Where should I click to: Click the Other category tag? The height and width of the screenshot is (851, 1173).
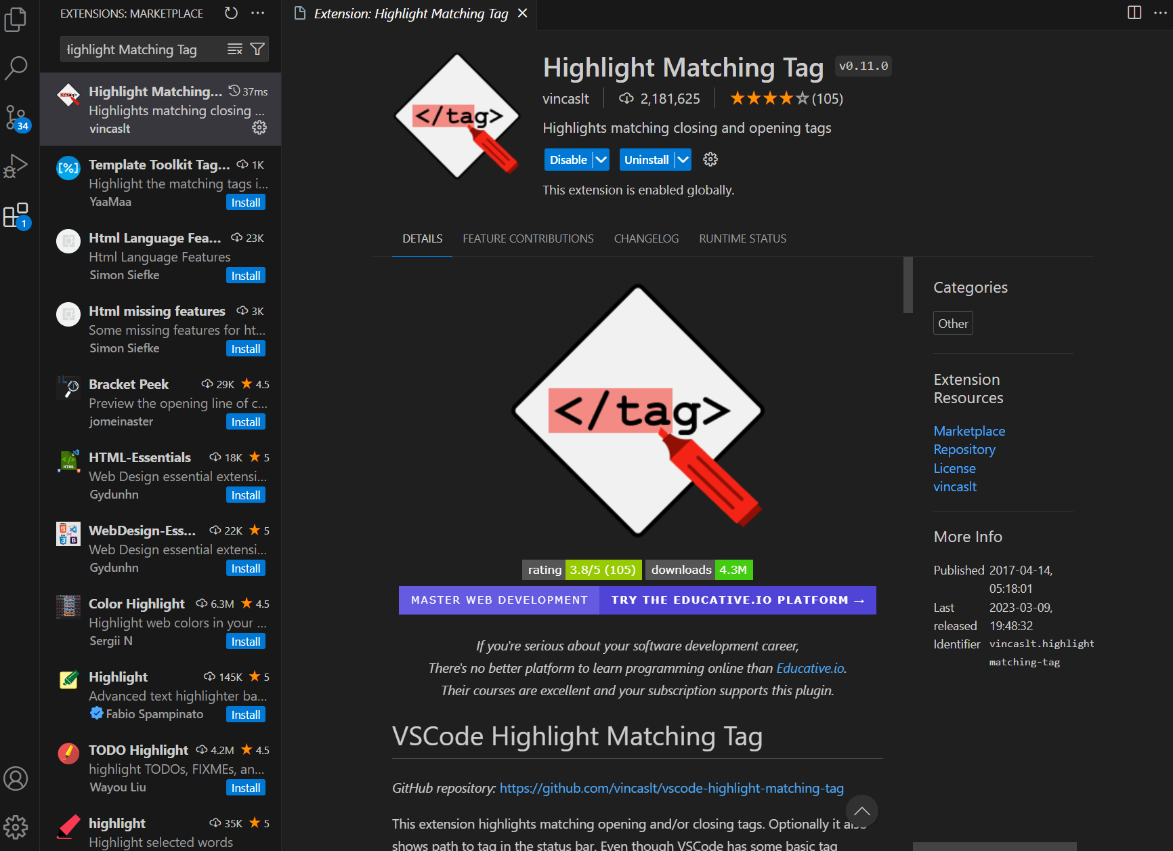pos(953,323)
